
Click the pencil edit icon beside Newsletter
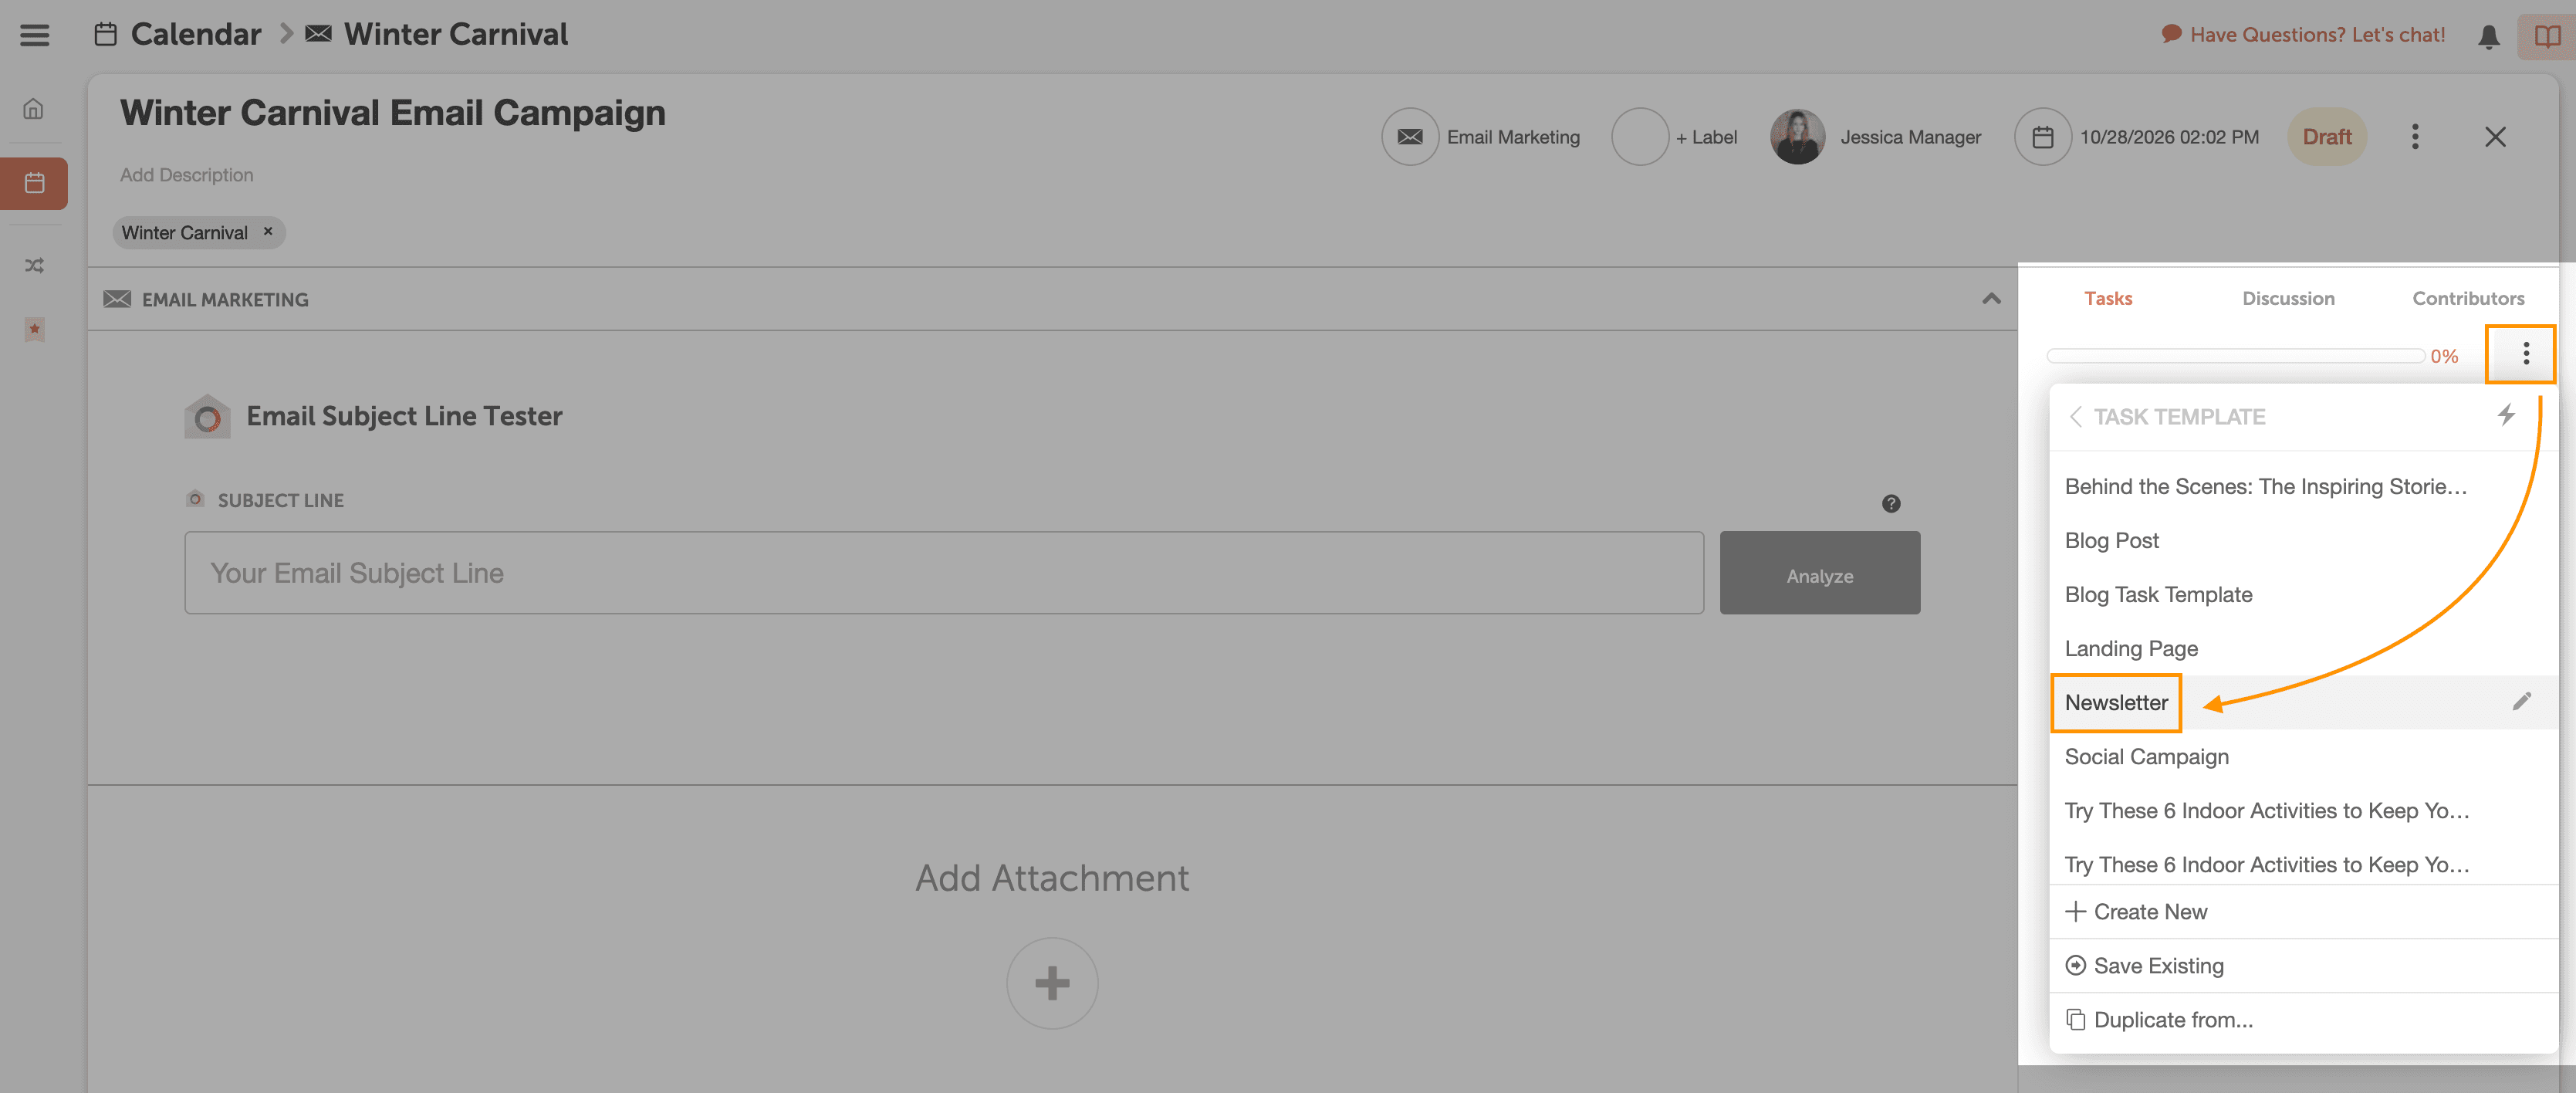pyautogui.click(x=2521, y=701)
